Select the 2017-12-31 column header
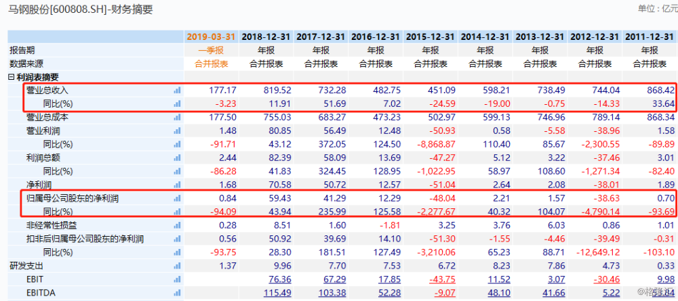 (x=321, y=37)
